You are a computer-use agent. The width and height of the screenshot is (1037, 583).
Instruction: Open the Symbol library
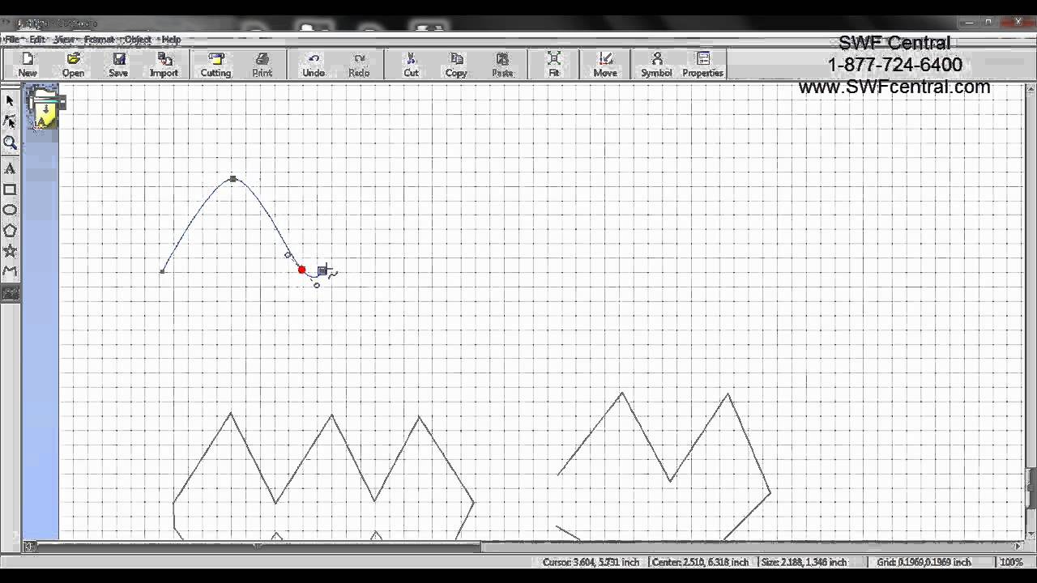[656, 65]
